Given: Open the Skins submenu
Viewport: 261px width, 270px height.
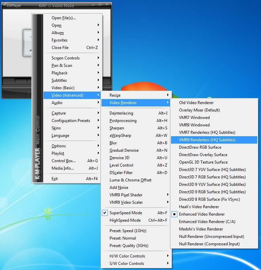Looking at the screenshot, I should coord(72,128).
